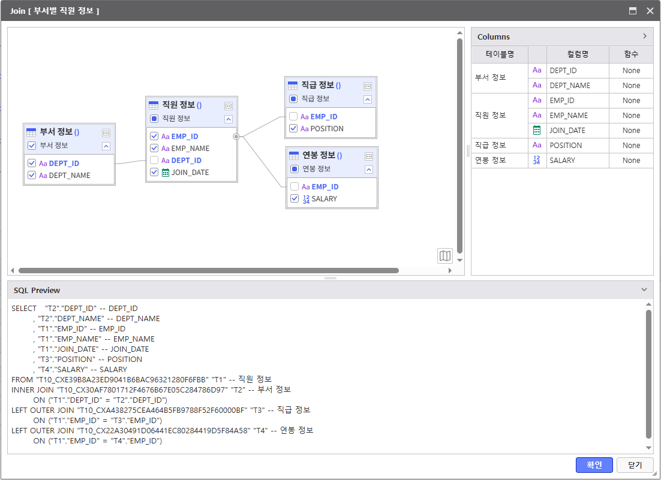Click the alias icon on 부서 정보 table

click(106, 132)
